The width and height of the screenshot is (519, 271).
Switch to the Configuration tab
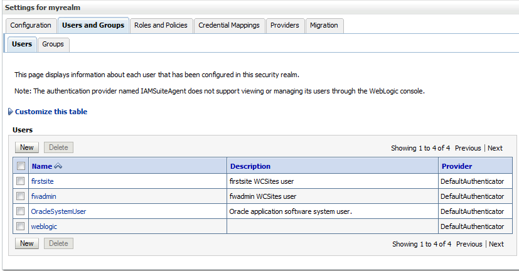click(31, 26)
